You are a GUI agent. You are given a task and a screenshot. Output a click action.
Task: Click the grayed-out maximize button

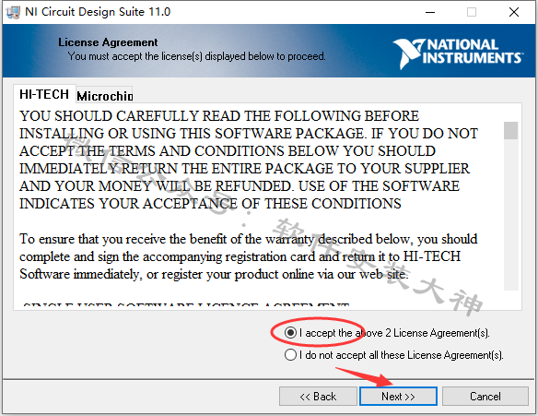472,12
